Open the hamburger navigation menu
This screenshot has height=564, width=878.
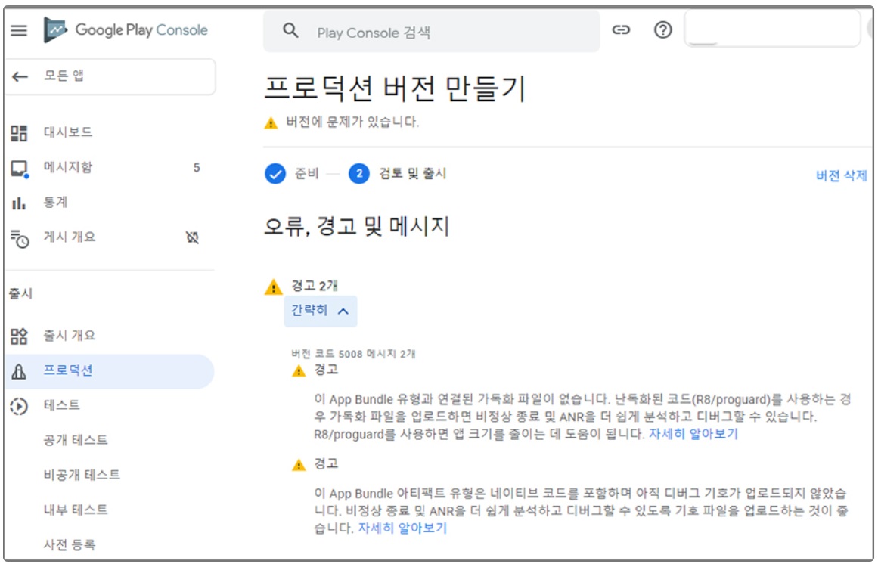point(19,30)
